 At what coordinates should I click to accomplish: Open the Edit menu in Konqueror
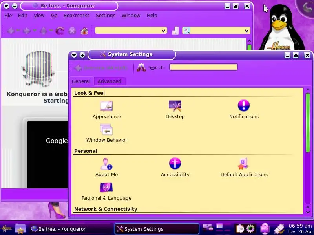coord(22,16)
